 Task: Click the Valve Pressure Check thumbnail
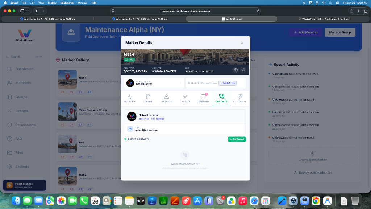pyautogui.click(x=67, y=112)
